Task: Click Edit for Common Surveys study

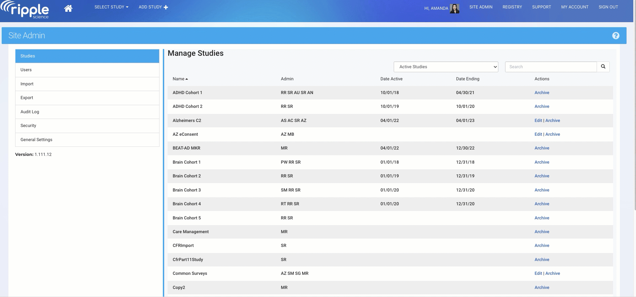Action: [538, 273]
